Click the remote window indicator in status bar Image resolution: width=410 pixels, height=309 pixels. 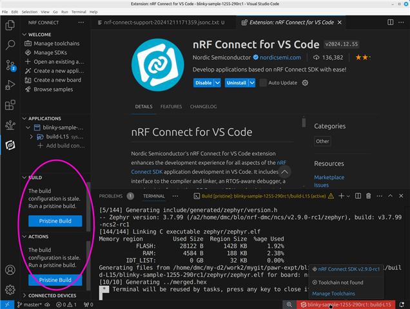(x=7, y=304)
